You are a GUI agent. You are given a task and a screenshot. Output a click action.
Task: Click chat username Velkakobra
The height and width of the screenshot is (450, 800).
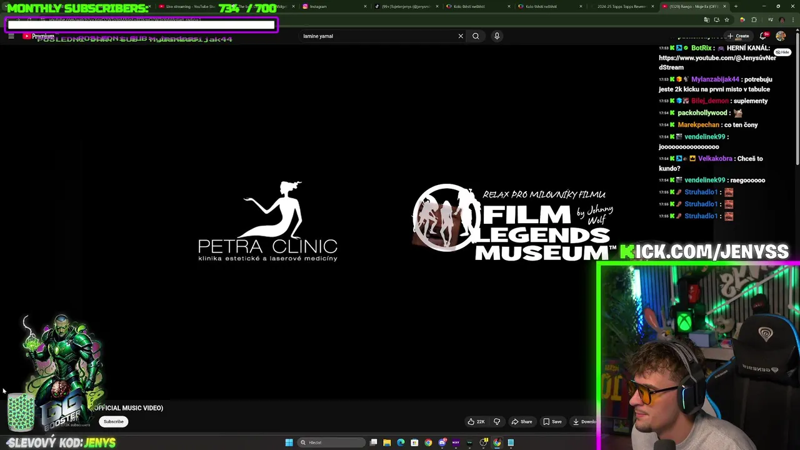[715, 159]
